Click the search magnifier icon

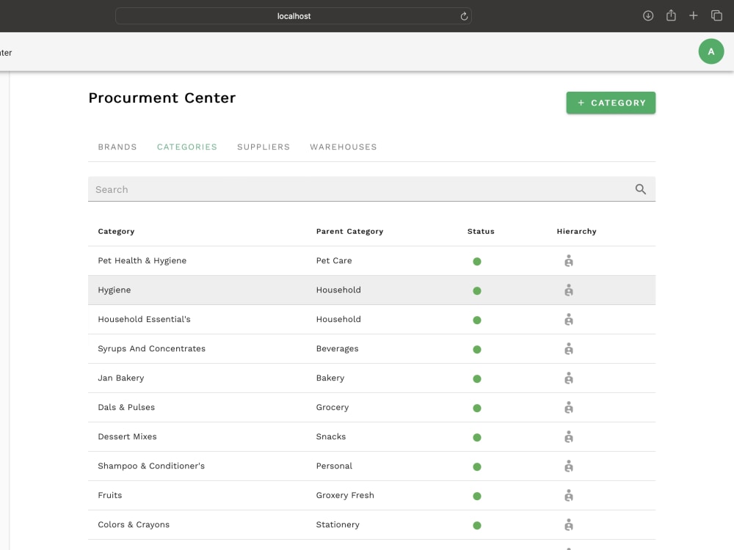point(640,189)
